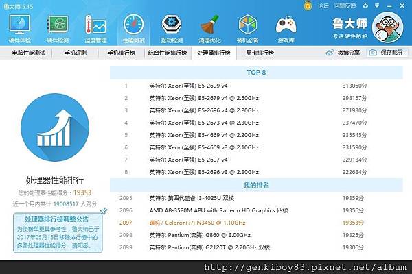412x274 pixels.
Task: Select row Xeon E5-2679 v4 @ 2.50GHz
Action: [x=256, y=98]
